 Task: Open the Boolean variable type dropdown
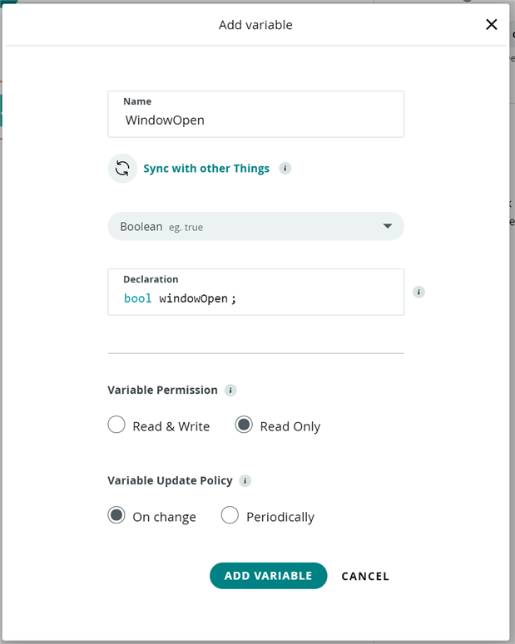(256, 226)
